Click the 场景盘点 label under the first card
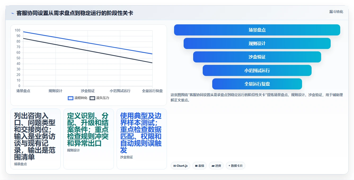 pos(20,164)
